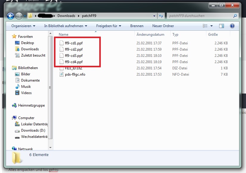Click the blue Back navigation arrow
The image size is (246, 173).
click(x=10, y=16)
